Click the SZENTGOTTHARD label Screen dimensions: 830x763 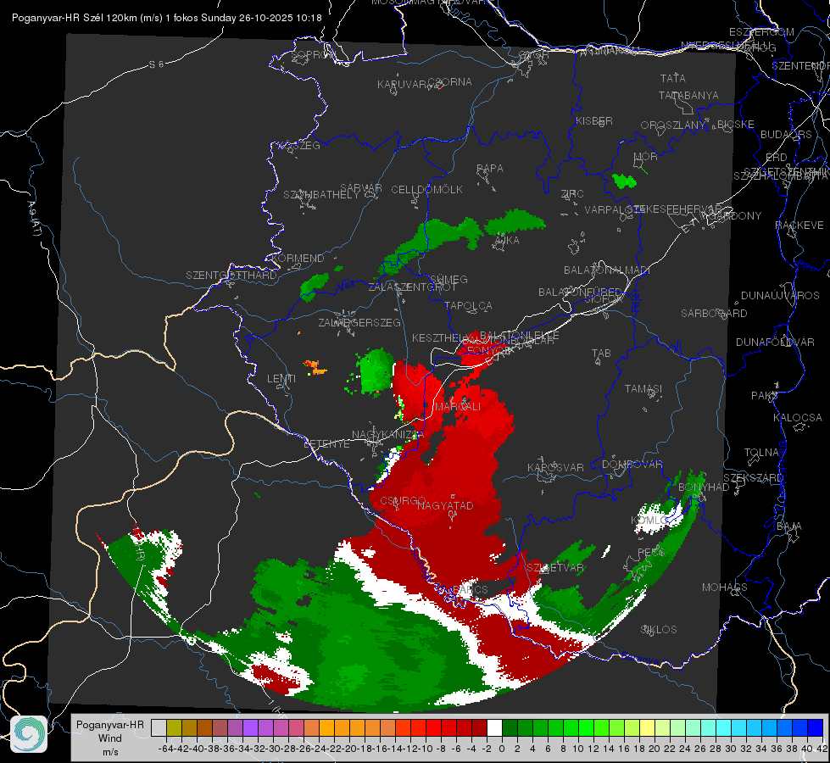pyautogui.click(x=231, y=276)
